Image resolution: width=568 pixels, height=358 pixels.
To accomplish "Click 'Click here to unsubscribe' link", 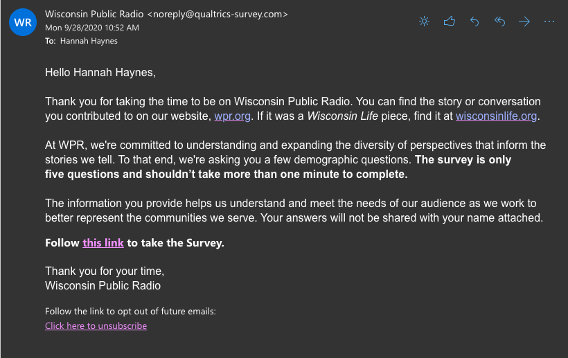I will pos(96,325).
